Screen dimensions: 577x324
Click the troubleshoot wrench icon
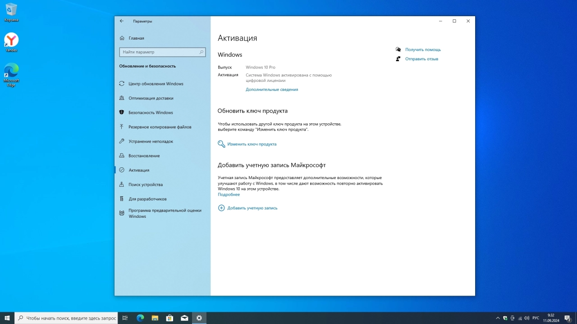122,141
